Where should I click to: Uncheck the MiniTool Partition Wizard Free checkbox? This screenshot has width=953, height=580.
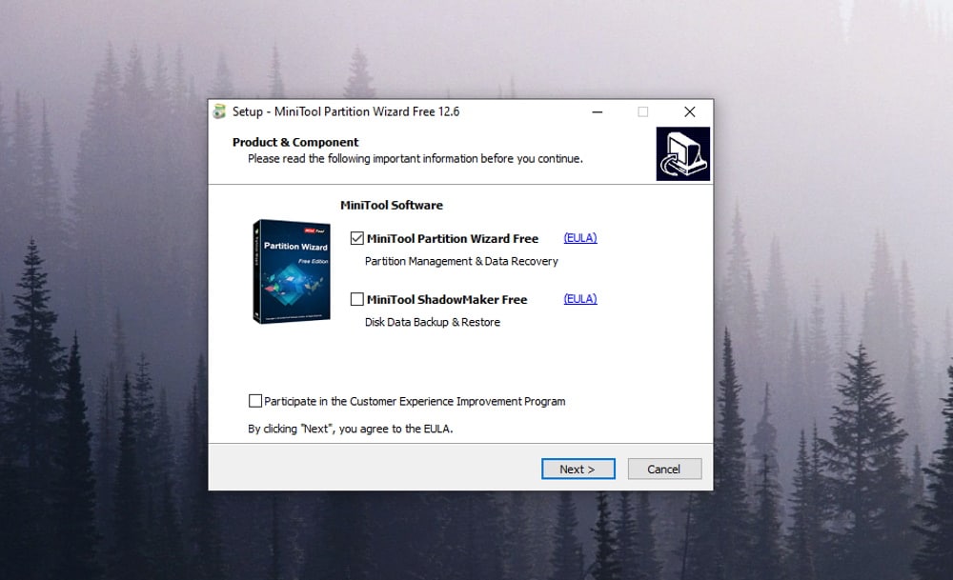357,239
